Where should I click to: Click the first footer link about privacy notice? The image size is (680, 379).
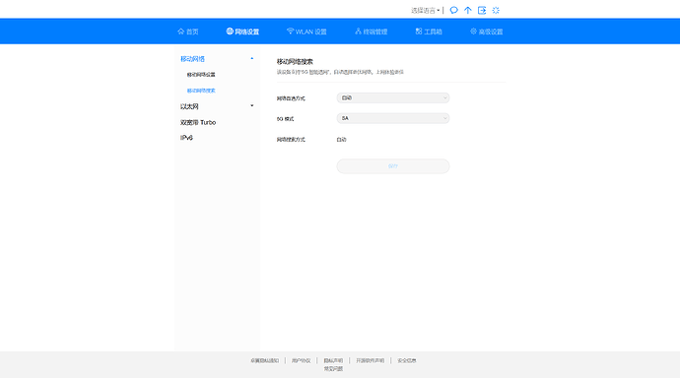click(x=264, y=360)
